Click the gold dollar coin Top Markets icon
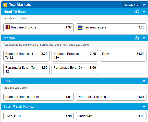148x122 pixels. coord(5,5)
